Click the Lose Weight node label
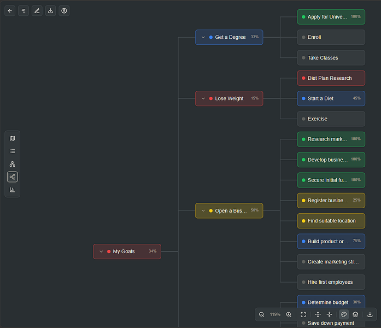 coord(229,98)
